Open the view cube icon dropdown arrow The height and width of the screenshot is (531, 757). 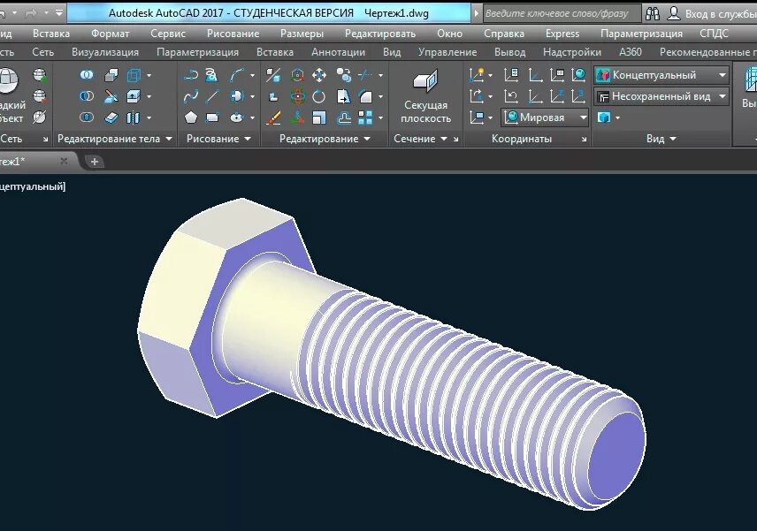pyautogui.click(x=617, y=118)
